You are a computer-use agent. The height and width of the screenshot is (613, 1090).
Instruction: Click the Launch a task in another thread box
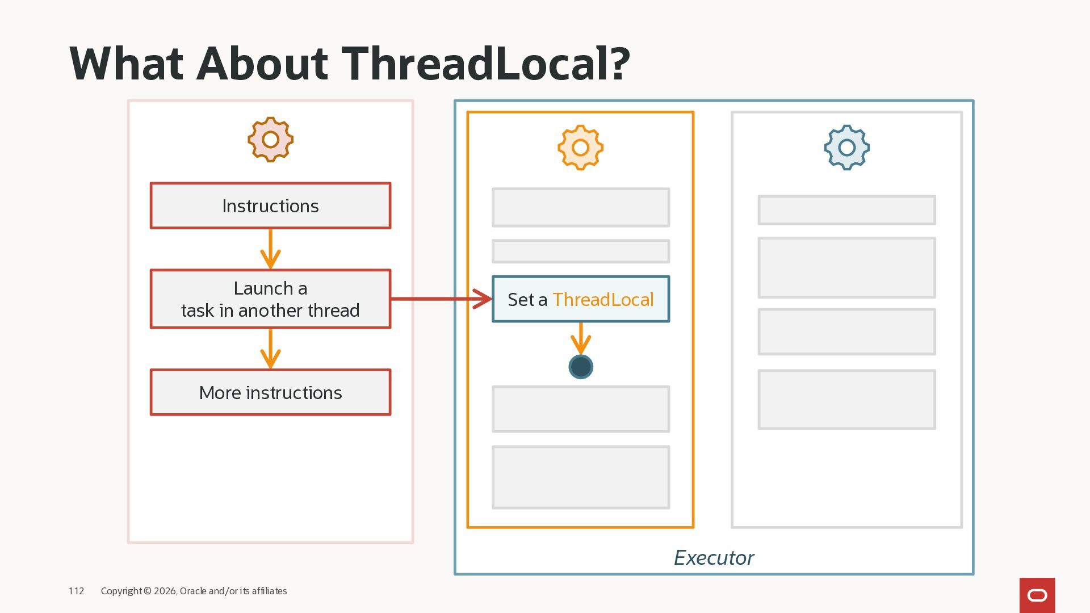tap(270, 299)
